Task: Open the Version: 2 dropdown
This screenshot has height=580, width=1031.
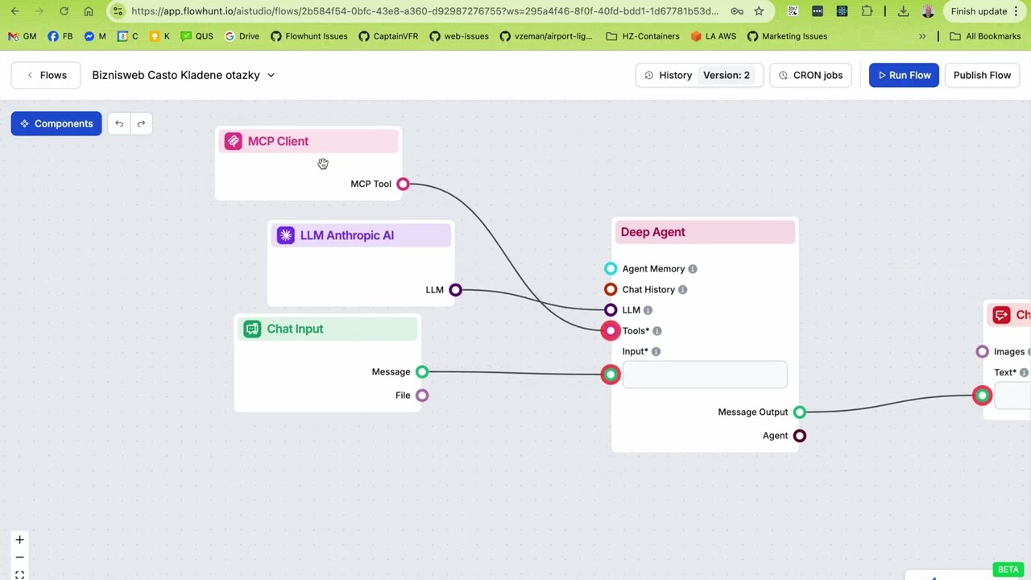Action: pyautogui.click(x=726, y=75)
